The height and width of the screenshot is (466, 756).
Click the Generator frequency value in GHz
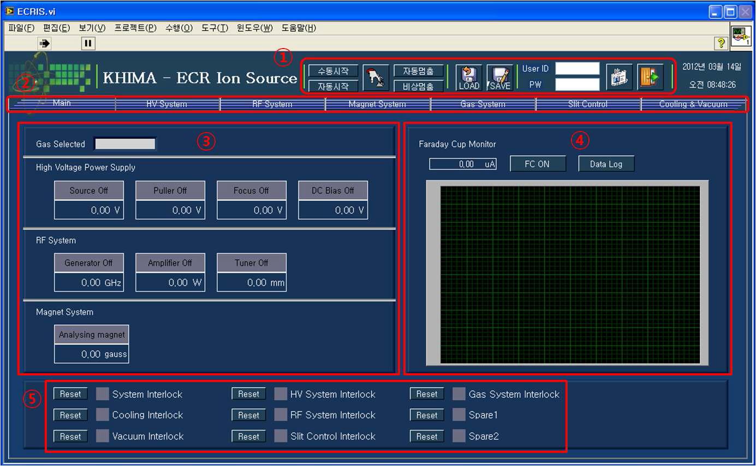[89, 282]
